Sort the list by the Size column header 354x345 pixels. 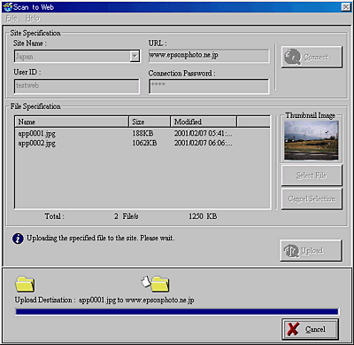(x=150, y=122)
